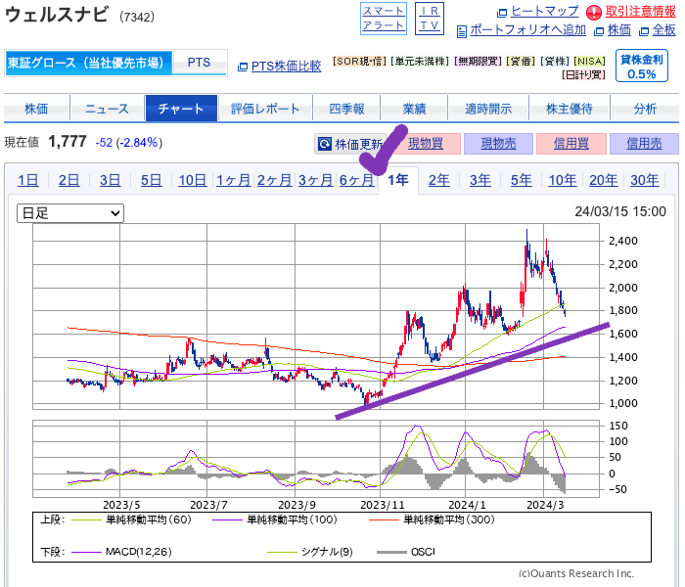Click the 現物売 button
685x587 pixels.
pyautogui.click(x=498, y=144)
